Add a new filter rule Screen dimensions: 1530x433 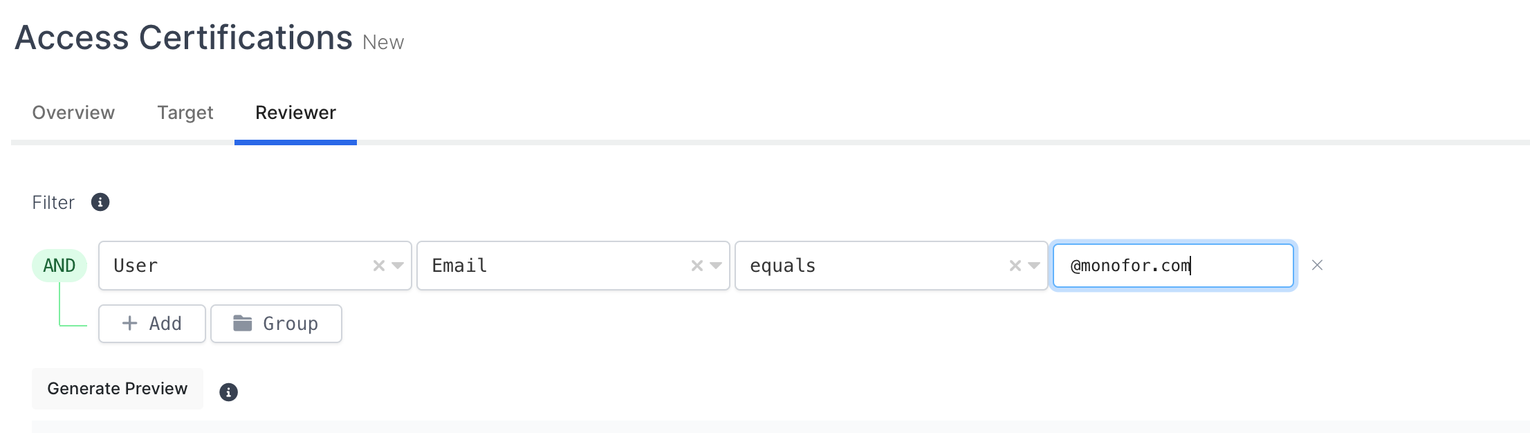tap(151, 324)
